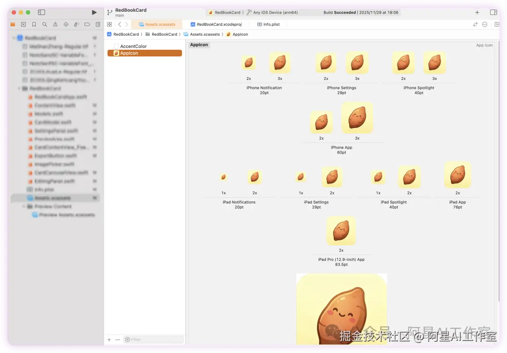Image resolution: width=507 pixels, height=353 pixels.
Task: Select iPhone Notification 3x icon well
Action: (280, 63)
